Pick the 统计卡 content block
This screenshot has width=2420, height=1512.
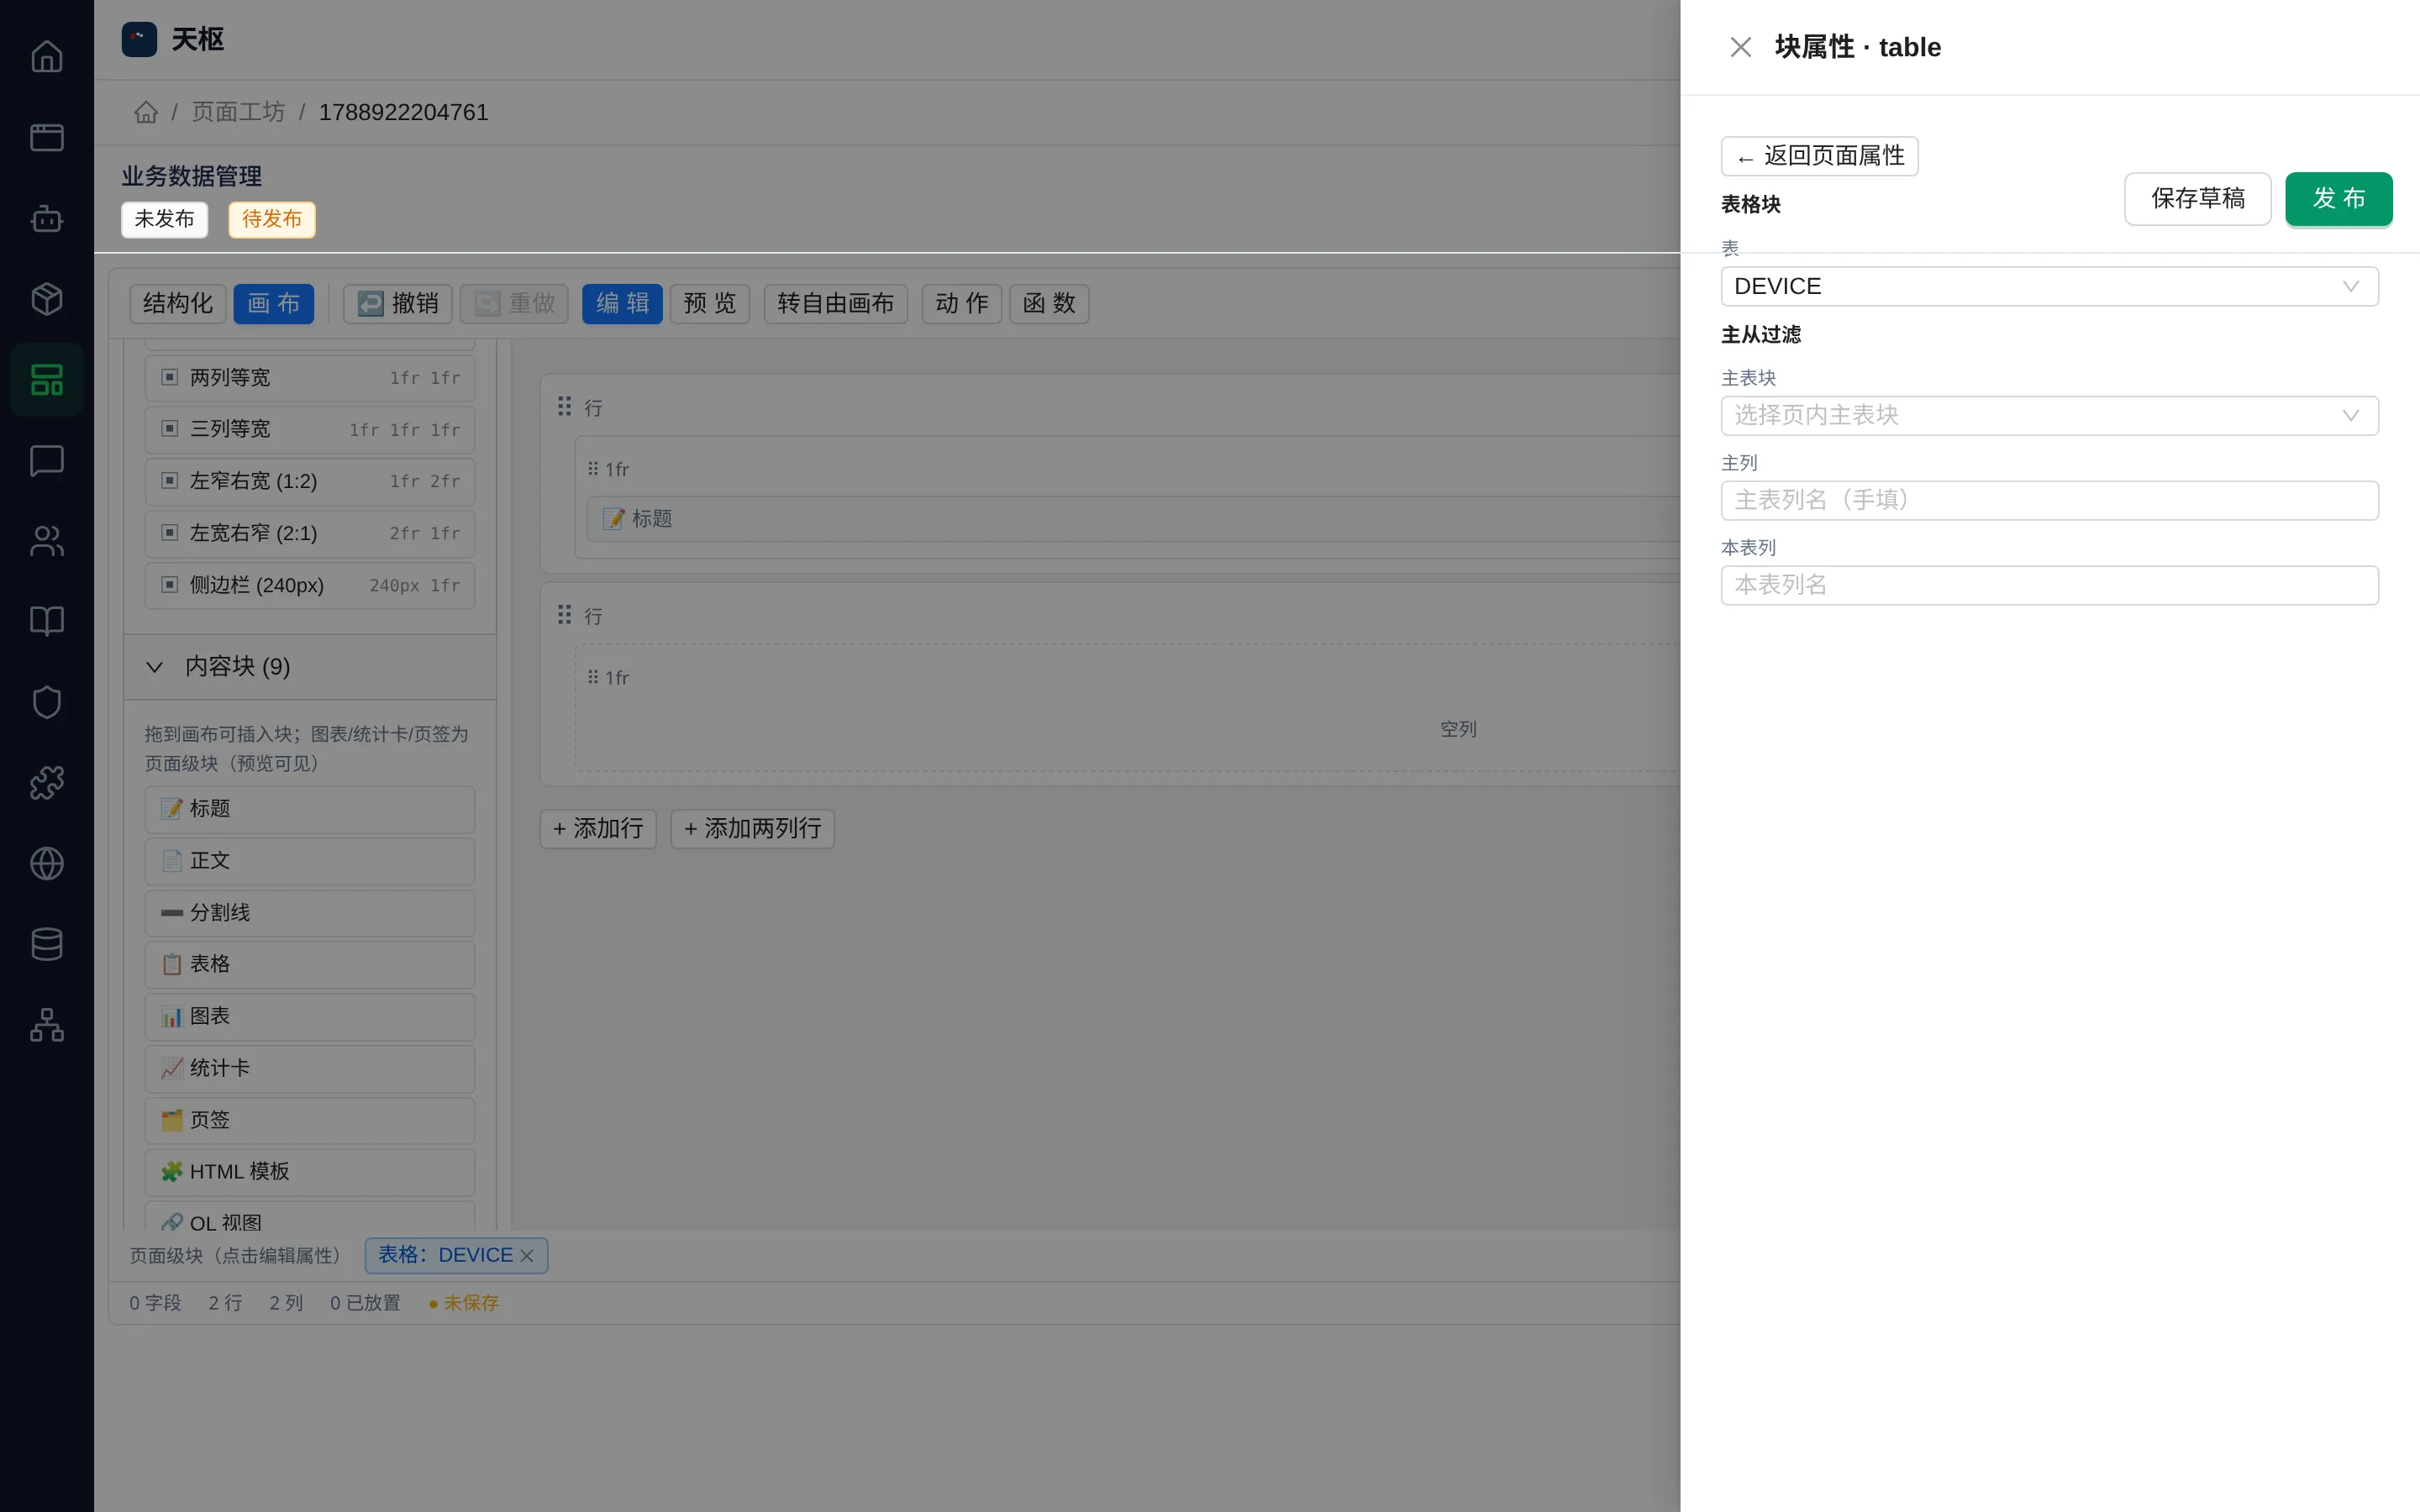click(310, 1069)
